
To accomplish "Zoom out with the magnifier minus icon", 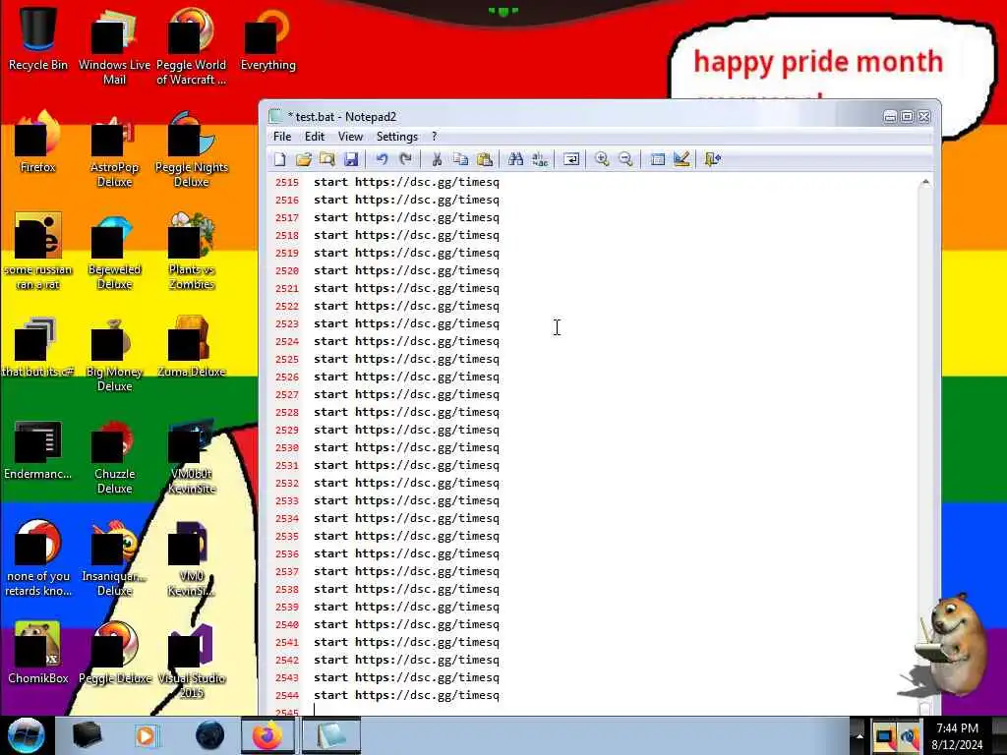I will coord(625,159).
